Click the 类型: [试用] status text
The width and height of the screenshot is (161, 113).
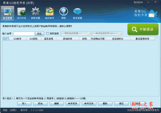(10, 110)
